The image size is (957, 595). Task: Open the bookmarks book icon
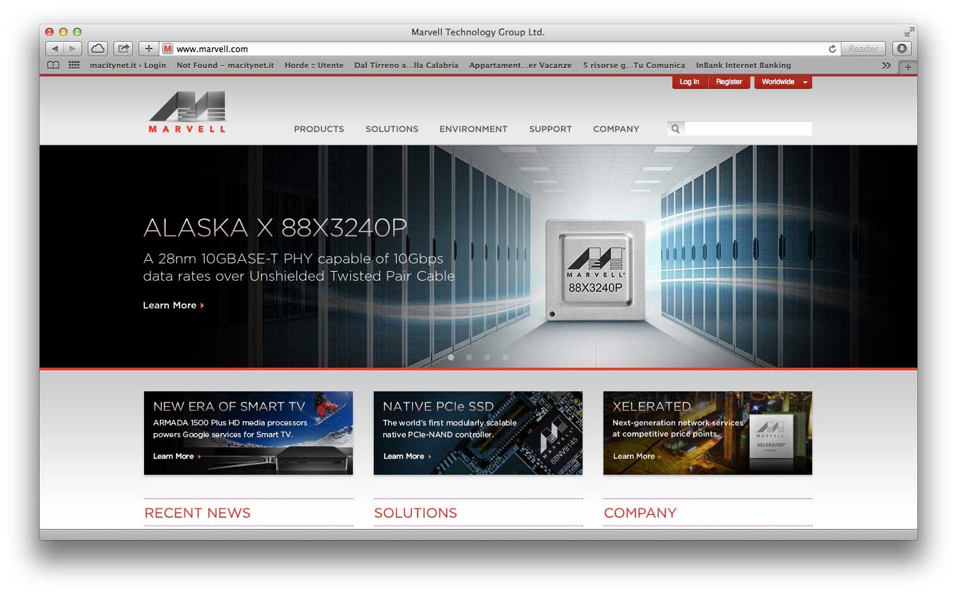[x=53, y=65]
